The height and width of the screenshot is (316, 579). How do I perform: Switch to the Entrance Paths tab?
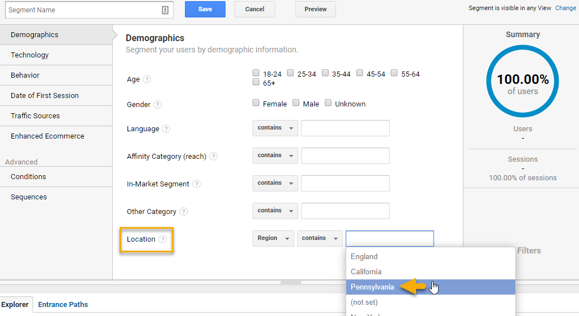(x=63, y=305)
